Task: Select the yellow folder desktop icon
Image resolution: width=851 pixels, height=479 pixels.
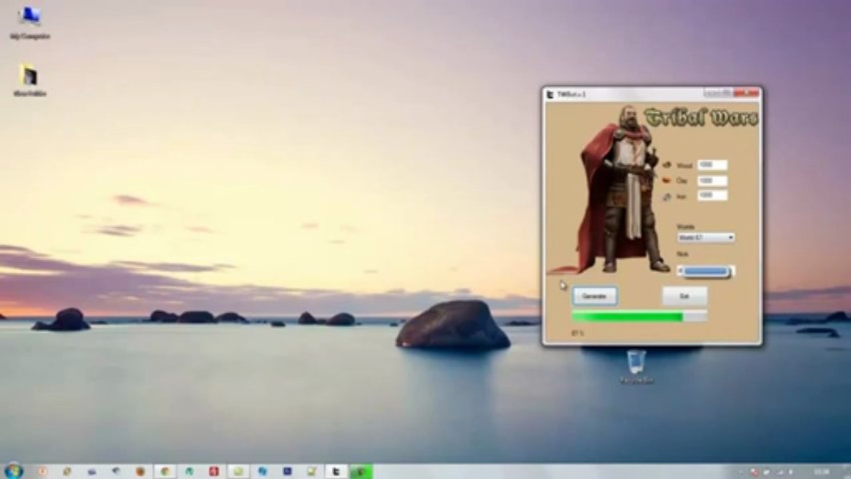Action: 29,80
